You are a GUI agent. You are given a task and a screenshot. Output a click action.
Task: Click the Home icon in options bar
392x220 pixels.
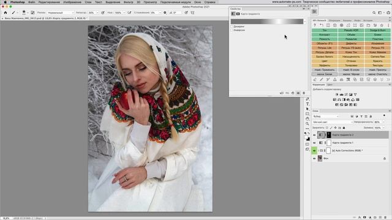point(6,12)
